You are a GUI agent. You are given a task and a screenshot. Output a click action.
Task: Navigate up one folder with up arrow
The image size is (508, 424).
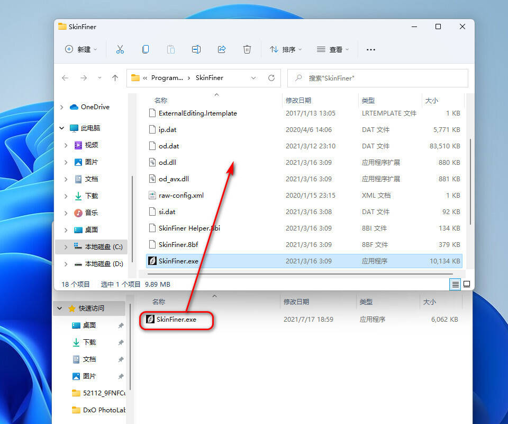pos(115,78)
